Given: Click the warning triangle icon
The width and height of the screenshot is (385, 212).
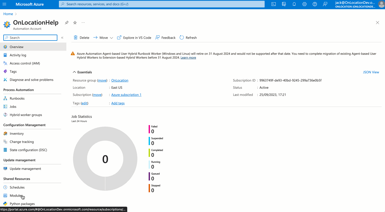Looking at the screenshot, I should [73, 54].
